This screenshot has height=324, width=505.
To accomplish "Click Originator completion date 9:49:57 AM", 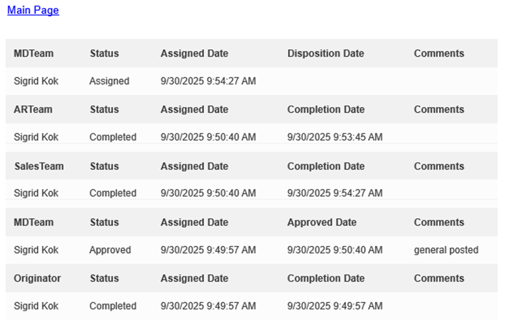I will click(335, 306).
